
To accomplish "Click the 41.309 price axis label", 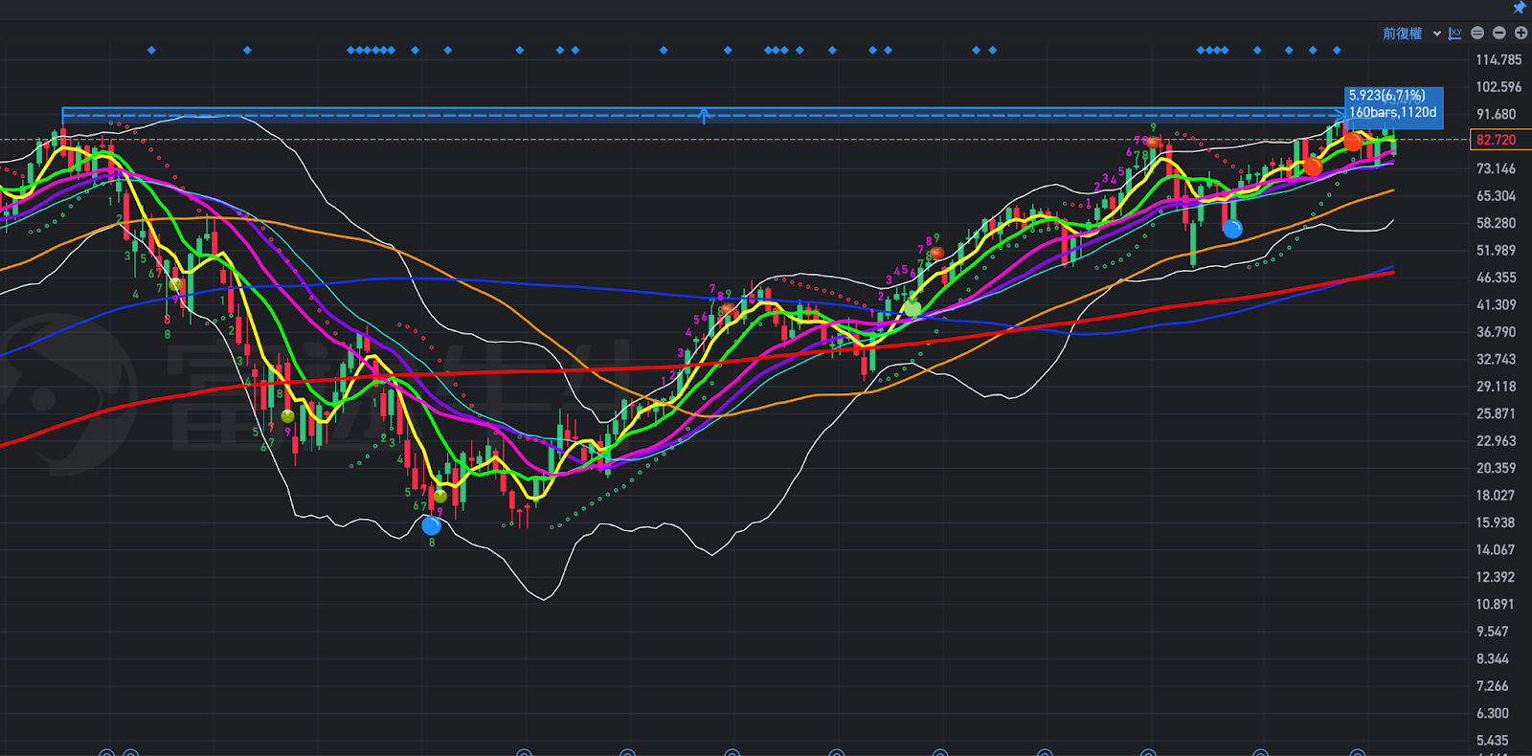I will (x=1496, y=305).
